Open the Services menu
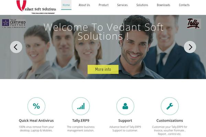 coord(122,5)
